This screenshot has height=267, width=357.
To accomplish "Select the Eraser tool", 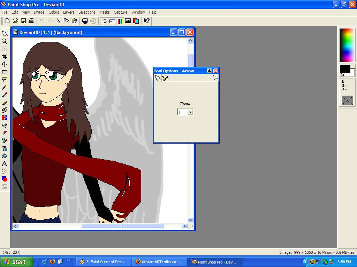I will (x=5, y=133).
